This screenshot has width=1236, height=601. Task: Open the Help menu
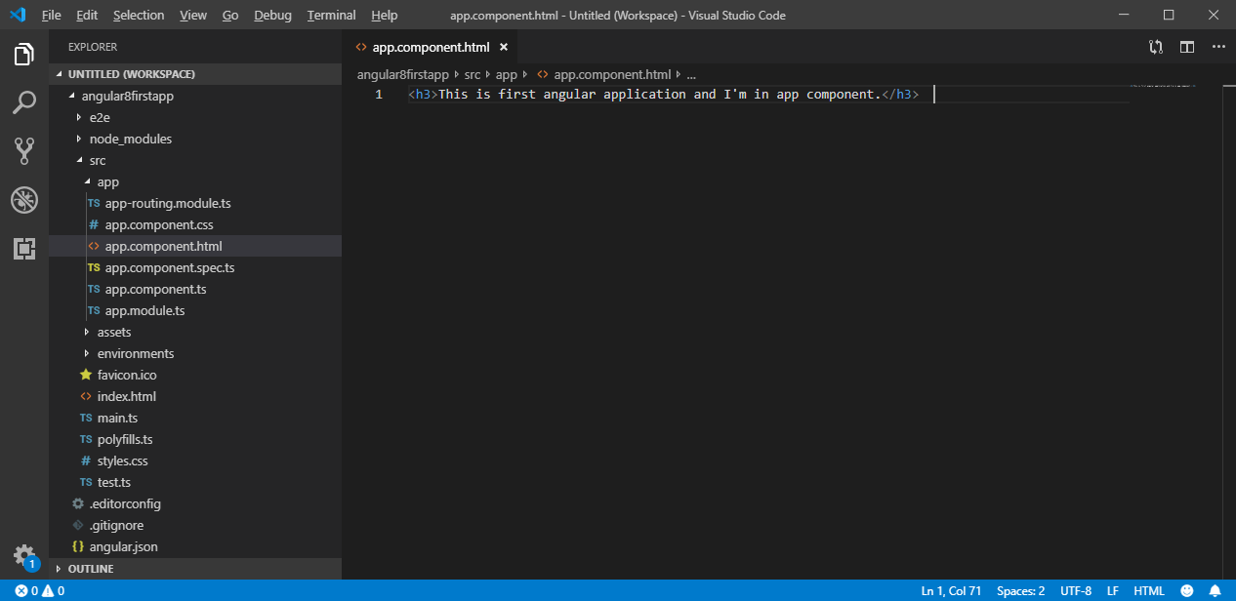tap(385, 15)
